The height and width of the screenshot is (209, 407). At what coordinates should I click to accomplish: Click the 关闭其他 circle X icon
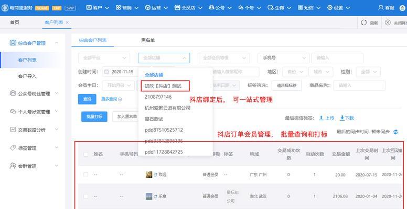(x=388, y=22)
